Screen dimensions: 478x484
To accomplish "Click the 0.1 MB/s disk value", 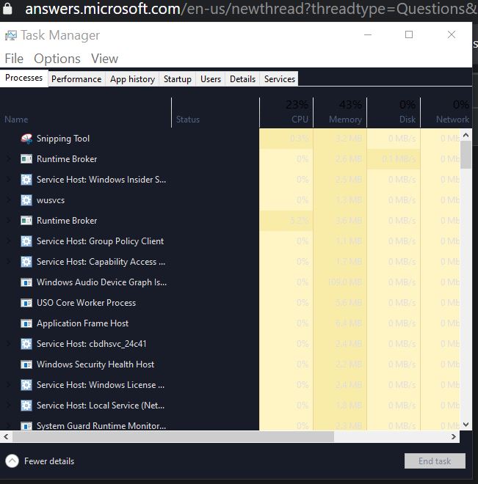I will click(x=399, y=159).
